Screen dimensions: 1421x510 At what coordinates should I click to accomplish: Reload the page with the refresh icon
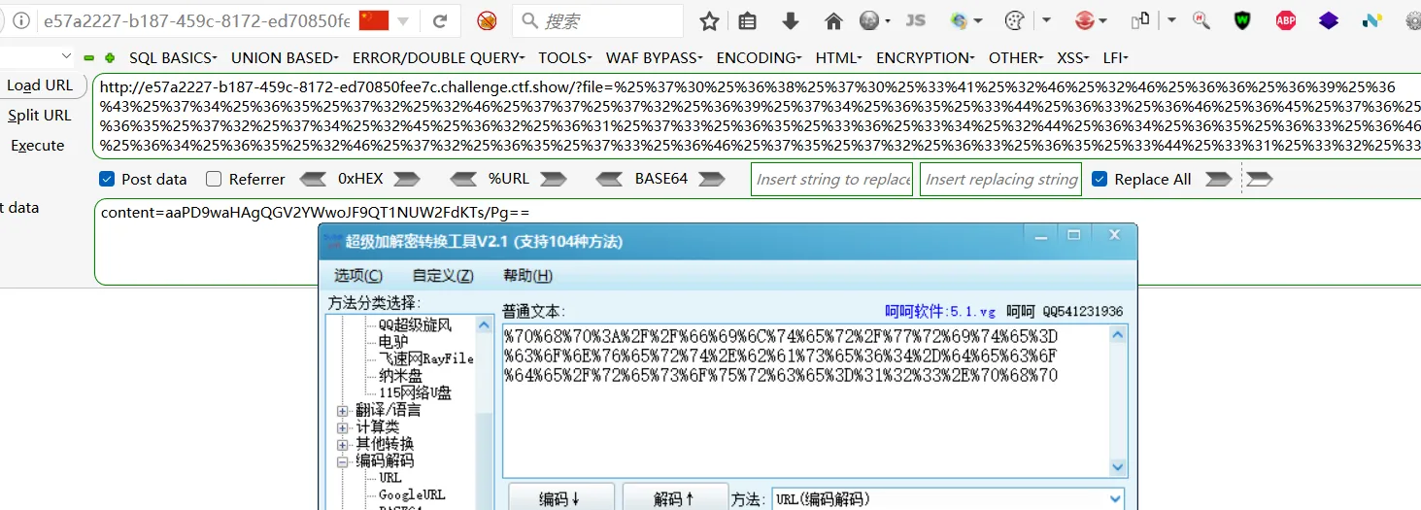pos(440,20)
